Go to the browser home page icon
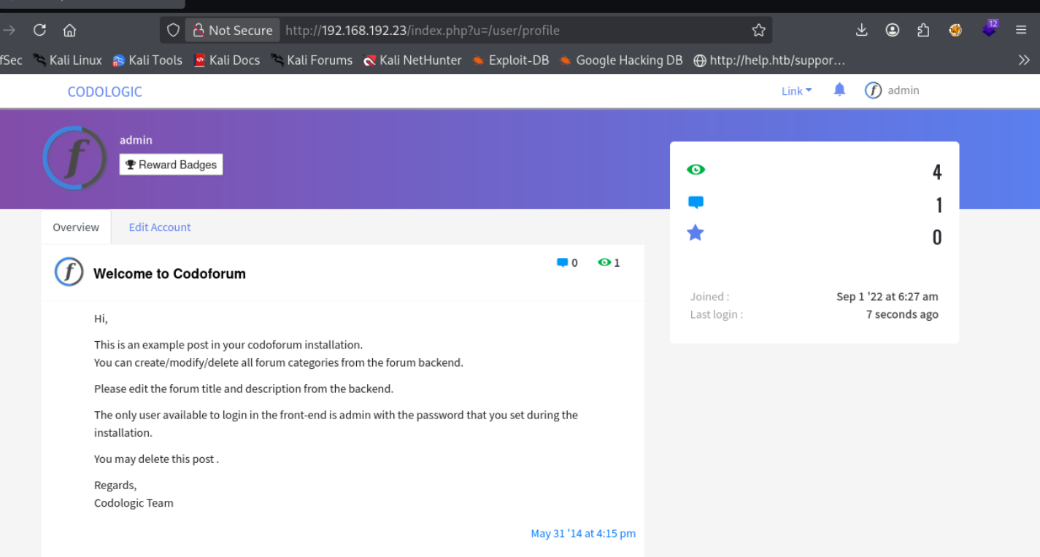Viewport: 1040px width, 557px height. [x=70, y=30]
